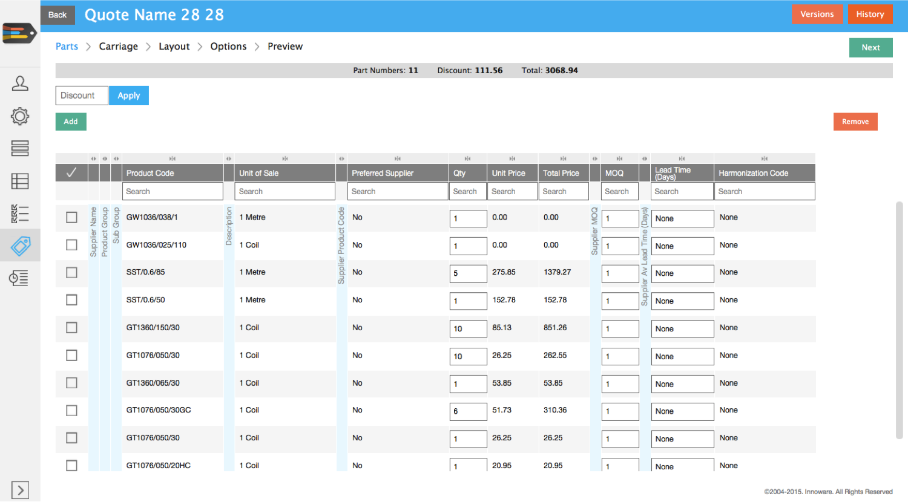Tick the checkbox for GW1036/038/1 row
The height and width of the screenshot is (502, 908).
[71, 217]
